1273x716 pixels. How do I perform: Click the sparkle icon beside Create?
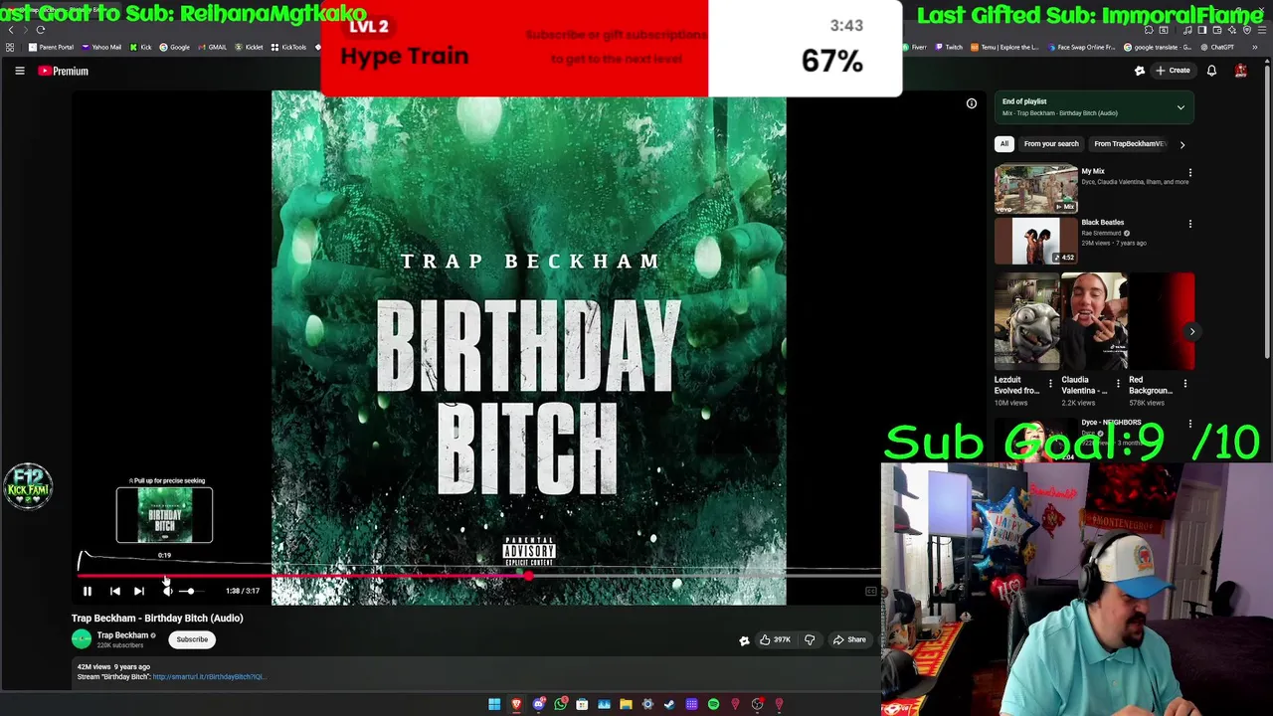pos(1140,71)
